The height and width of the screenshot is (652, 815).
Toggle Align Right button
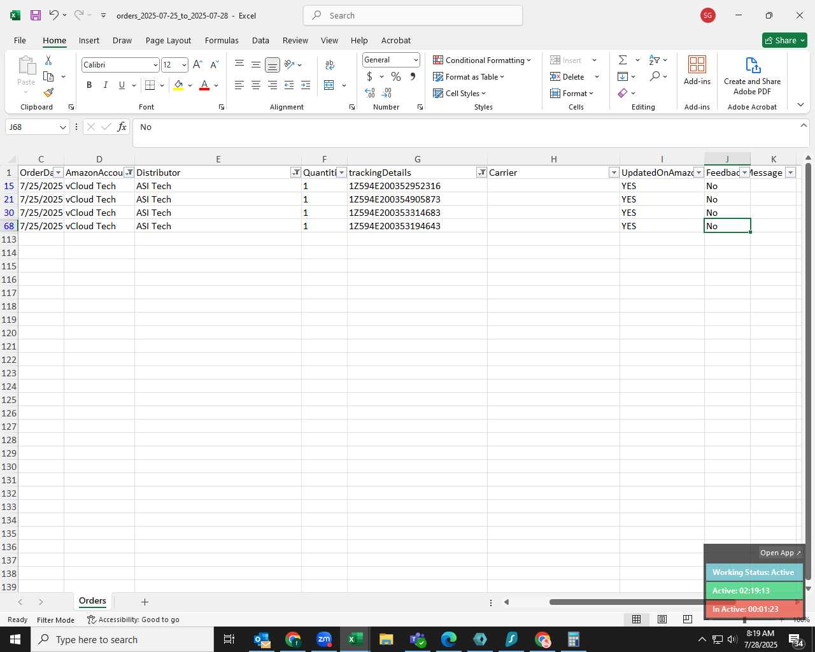tap(273, 85)
